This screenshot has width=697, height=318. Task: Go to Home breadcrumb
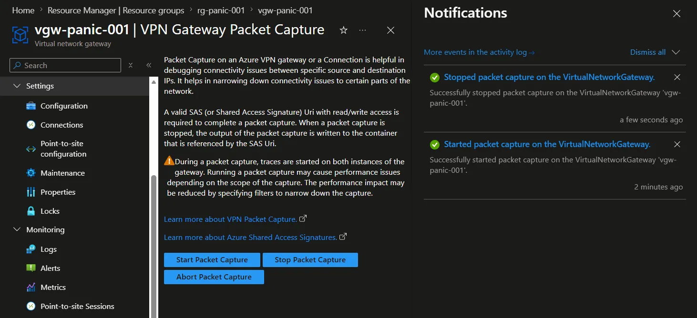(23, 10)
